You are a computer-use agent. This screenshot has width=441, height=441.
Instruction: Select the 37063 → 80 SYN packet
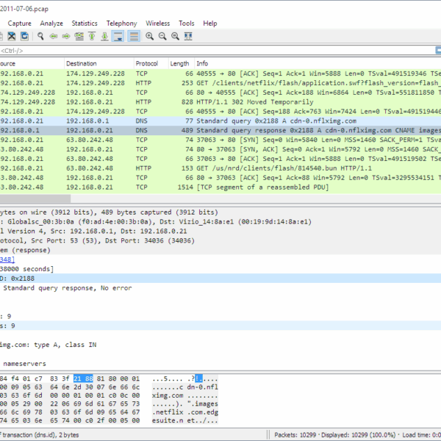tap(220, 140)
